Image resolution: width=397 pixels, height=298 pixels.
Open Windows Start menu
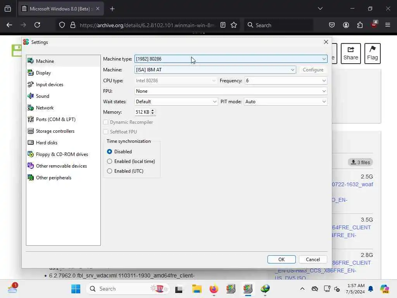coord(76,289)
